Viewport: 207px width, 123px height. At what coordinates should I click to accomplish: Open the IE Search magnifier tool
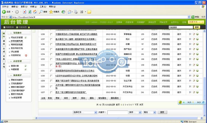[41, 12]
